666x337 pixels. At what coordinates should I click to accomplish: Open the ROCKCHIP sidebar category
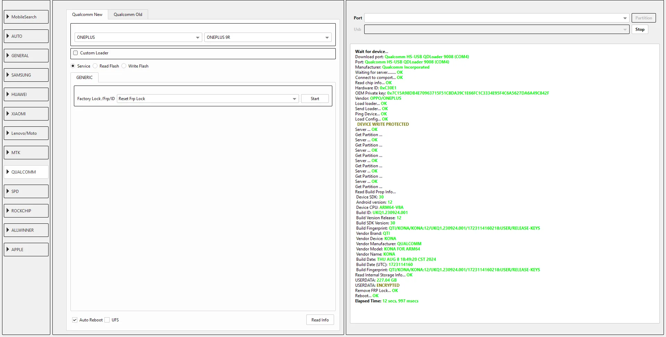pyautogui.click(x=26, y=211)
